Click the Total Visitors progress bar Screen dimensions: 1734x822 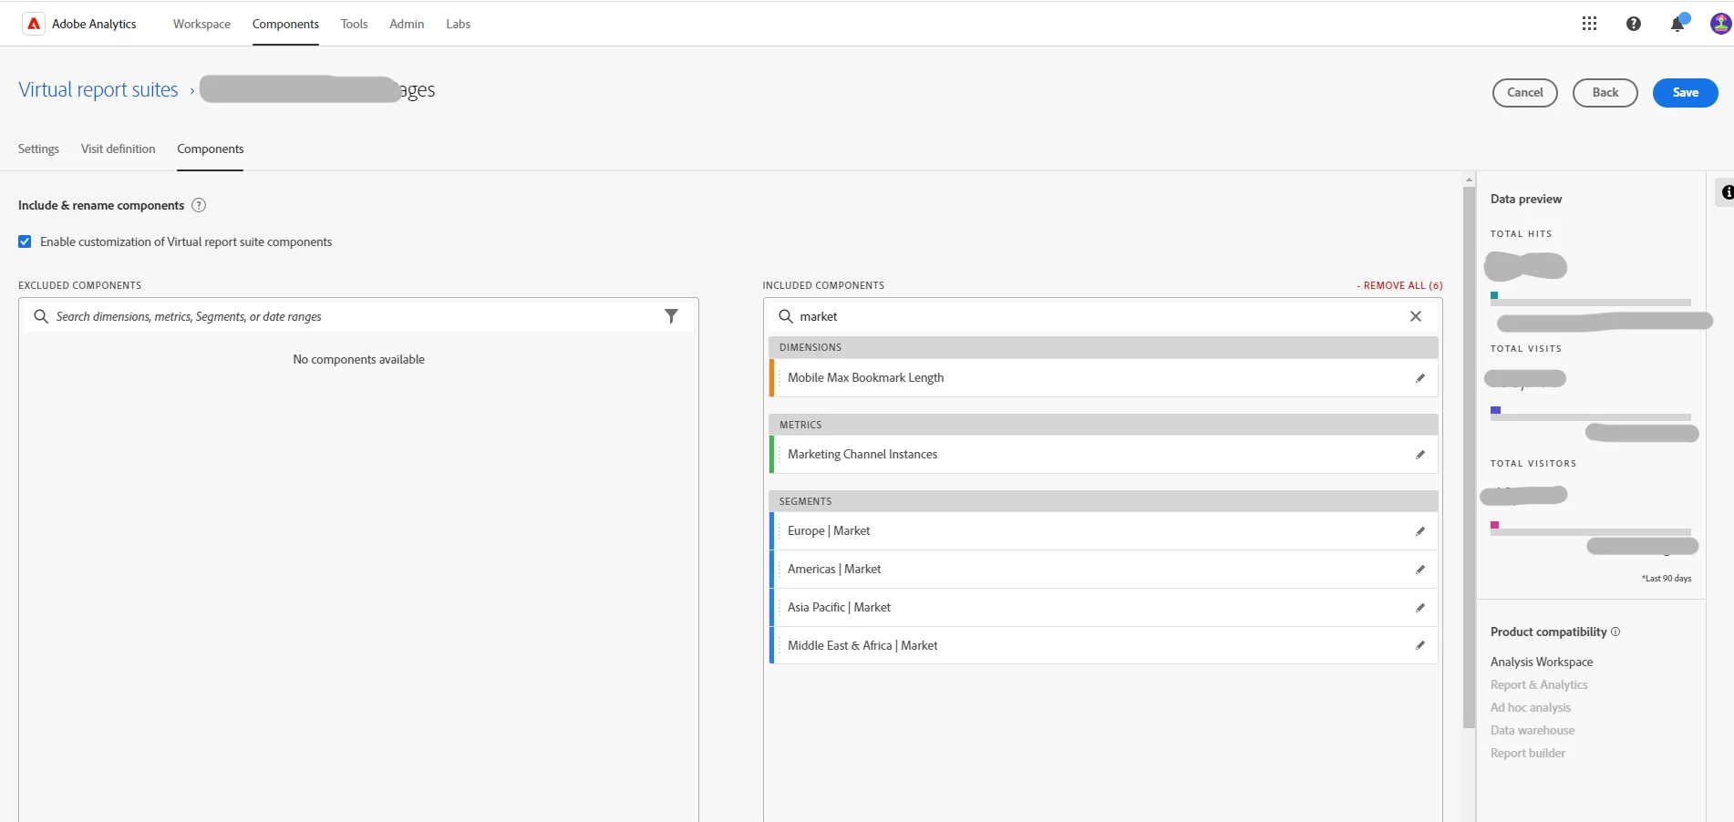pyautogui.click(x=1591, y=531)
